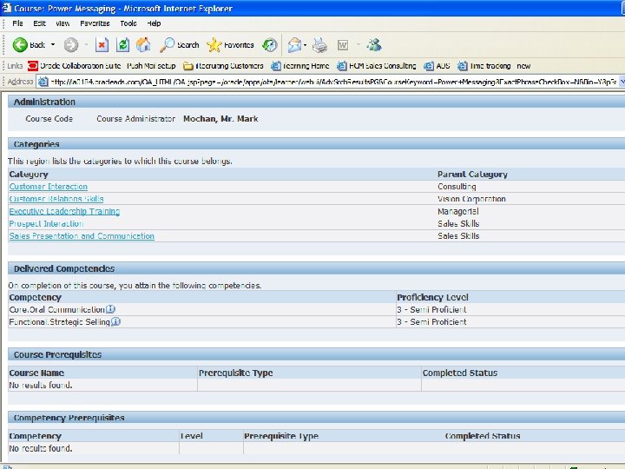The width and height of the screenshot is (625, 469).
Task: Go to the Home page icon
Action: pos(143,44)
